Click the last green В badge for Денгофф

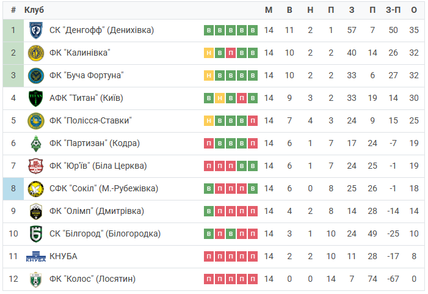[253, 30]
